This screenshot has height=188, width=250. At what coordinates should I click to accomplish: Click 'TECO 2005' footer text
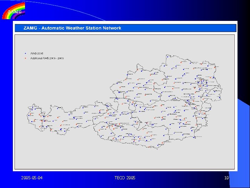[125, 178]
